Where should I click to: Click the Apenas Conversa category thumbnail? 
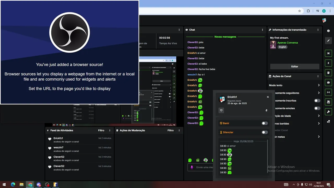click(x=273, y=45)
